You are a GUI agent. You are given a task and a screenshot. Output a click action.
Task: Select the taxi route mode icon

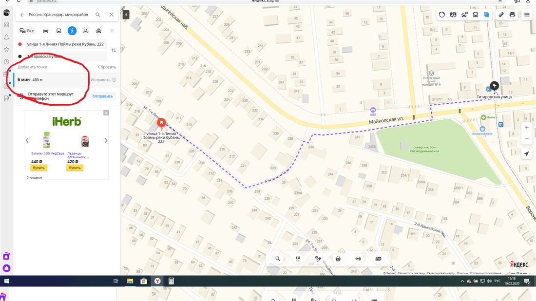click(98, 31)
